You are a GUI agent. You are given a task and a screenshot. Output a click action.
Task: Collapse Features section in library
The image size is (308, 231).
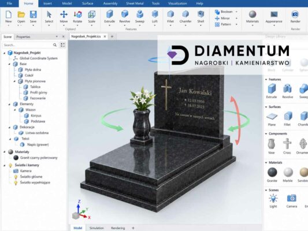pyautogui.click(x=266, y=80)
